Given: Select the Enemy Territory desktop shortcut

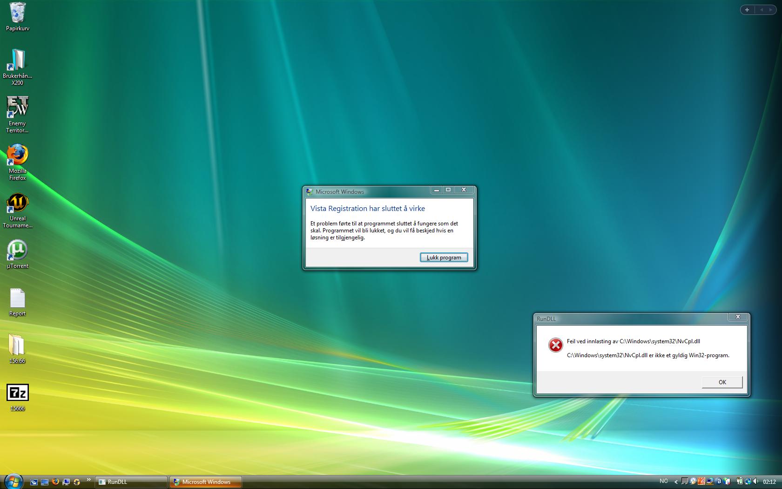Looking at the screenshot, I should pyautogui.click(x=18, y=115).
